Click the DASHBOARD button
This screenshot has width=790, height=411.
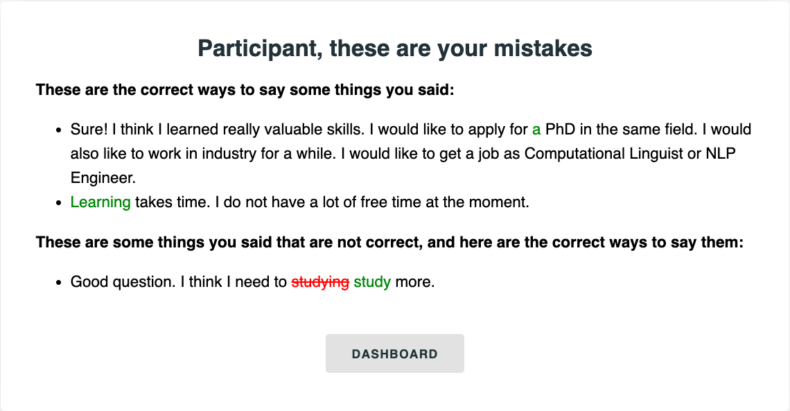click(394, 353)
